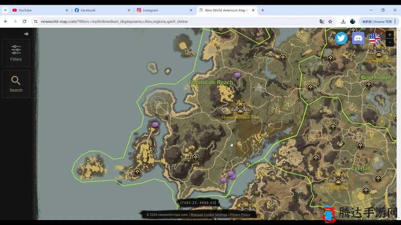Viewport: 401px width, 225px height.
Task: Collapse the sidebar with the arrow icon
Action: click(x=26, y=34)
